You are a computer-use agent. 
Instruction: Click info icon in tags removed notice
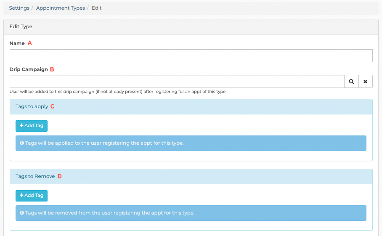point(22,213)
